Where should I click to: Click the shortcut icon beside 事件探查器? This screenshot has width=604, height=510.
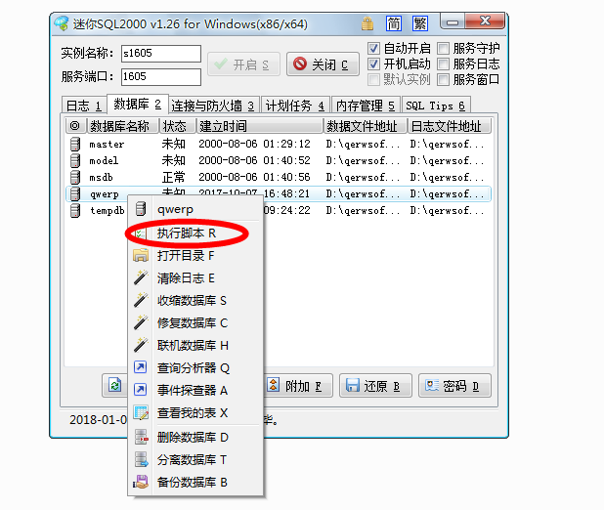pos(140,390)
